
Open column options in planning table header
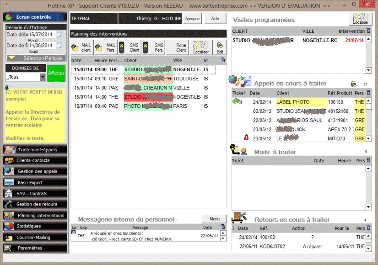pyautogui.click(x=223, y=60)
